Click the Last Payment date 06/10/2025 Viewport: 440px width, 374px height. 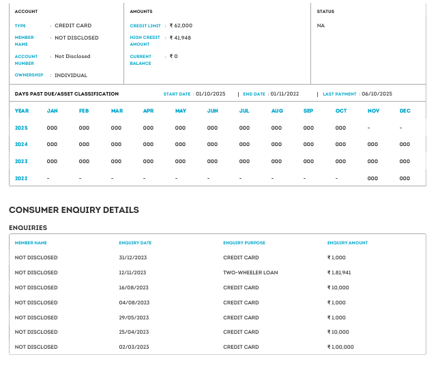(377, 93)
